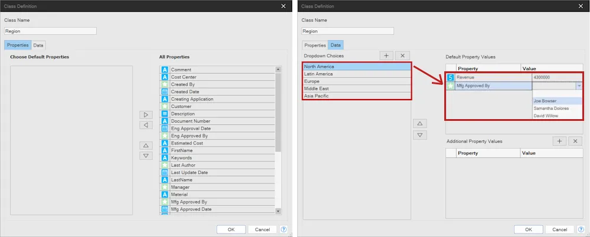Click Revenue value cell 4300000
Viewport: 590px width, 237px height.
[558, 77]
